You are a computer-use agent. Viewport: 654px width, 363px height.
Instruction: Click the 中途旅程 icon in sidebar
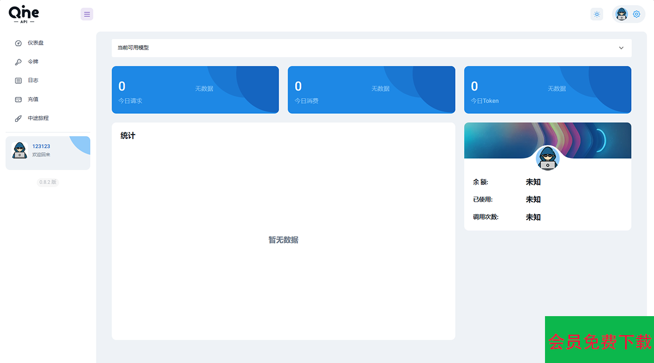click(18, 118)
